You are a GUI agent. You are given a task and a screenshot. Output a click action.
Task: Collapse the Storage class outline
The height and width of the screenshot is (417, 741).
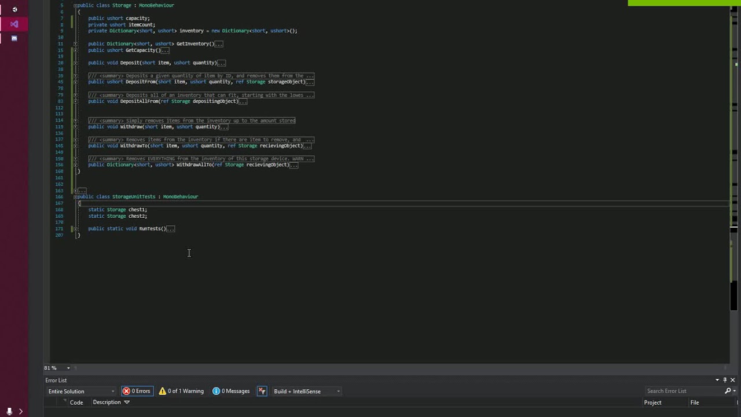tap(75, 5)
